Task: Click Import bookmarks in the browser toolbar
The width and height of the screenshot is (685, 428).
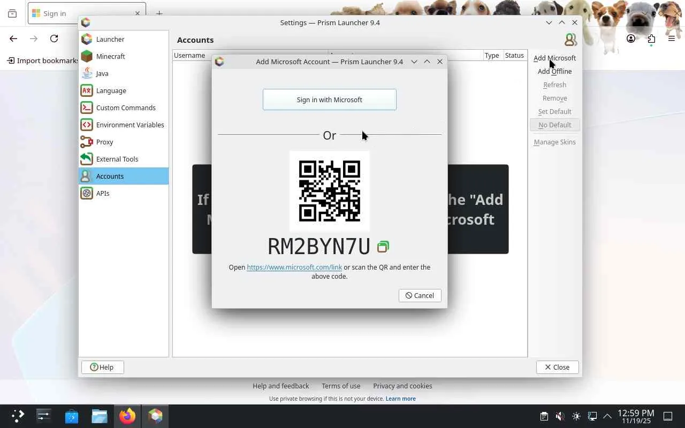Action: [43, 60]
